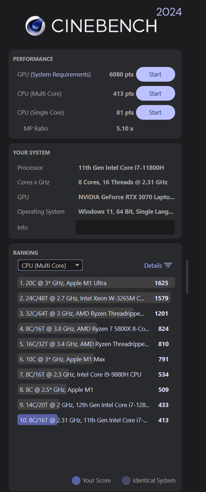Viewport: 206px width, 492px height.
Task: Select the Intel Xeon W-3265M ranking row
Action: [96, 298]
